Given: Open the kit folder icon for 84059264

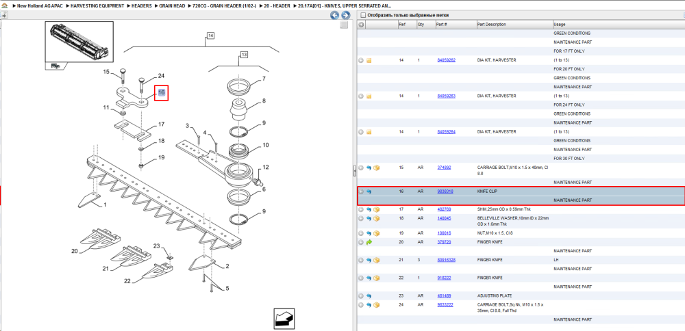Looking at the screenshot, I should (369, 132).
